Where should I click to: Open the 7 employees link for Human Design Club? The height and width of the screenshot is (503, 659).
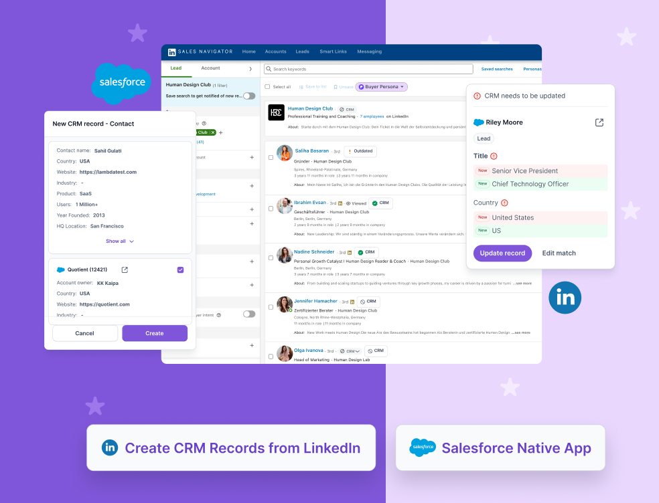click(x=372, y=116)
